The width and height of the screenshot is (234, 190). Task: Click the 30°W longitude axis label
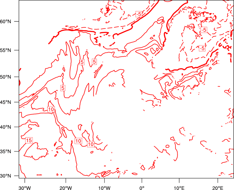[25, 188]
